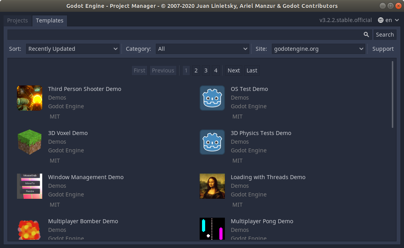
Task: Click Demos category under OS Test Demo
Action: (x=239, y=98)
